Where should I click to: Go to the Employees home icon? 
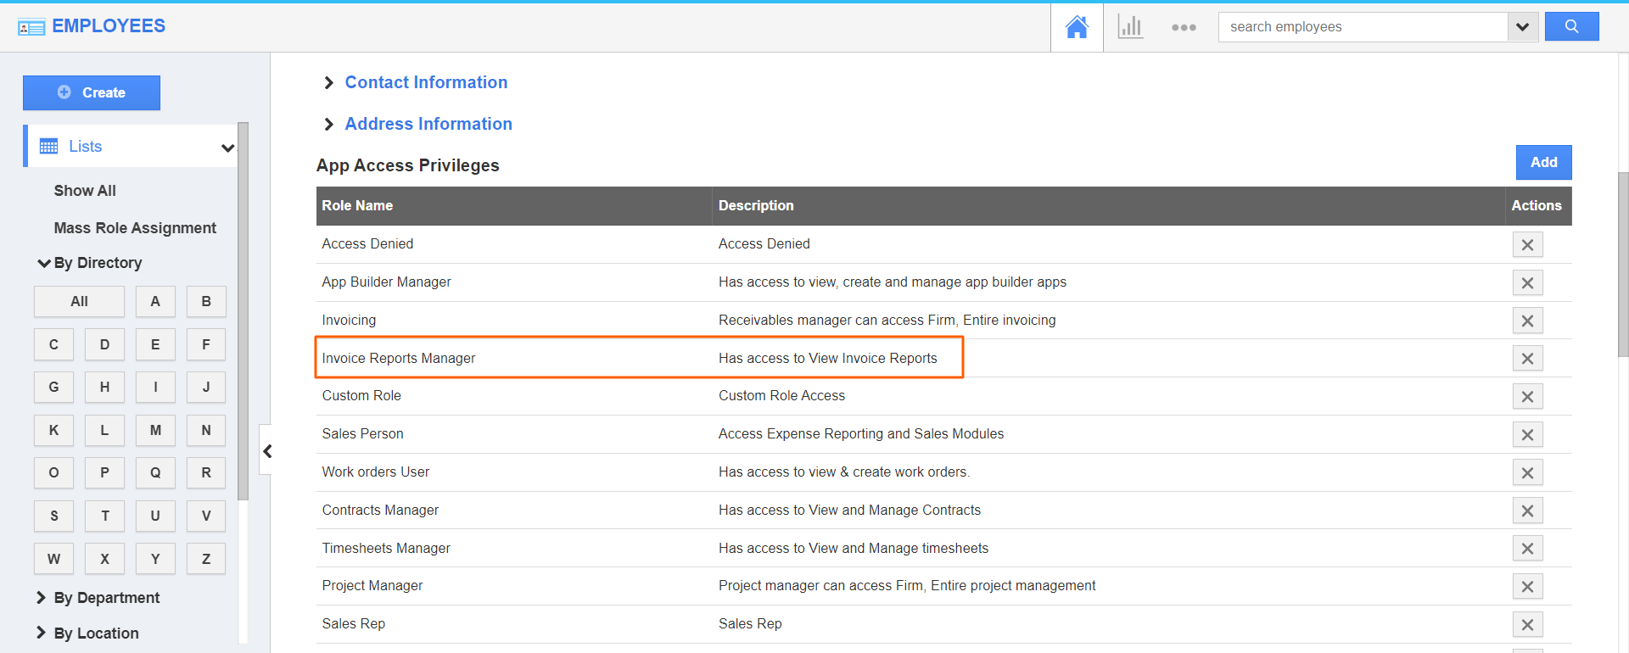[1077, 27]
